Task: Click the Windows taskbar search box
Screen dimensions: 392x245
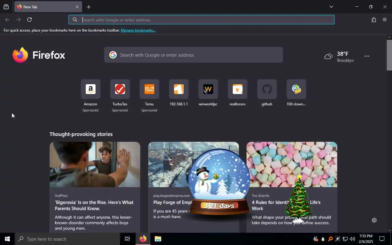Action: tap(67, 239)
